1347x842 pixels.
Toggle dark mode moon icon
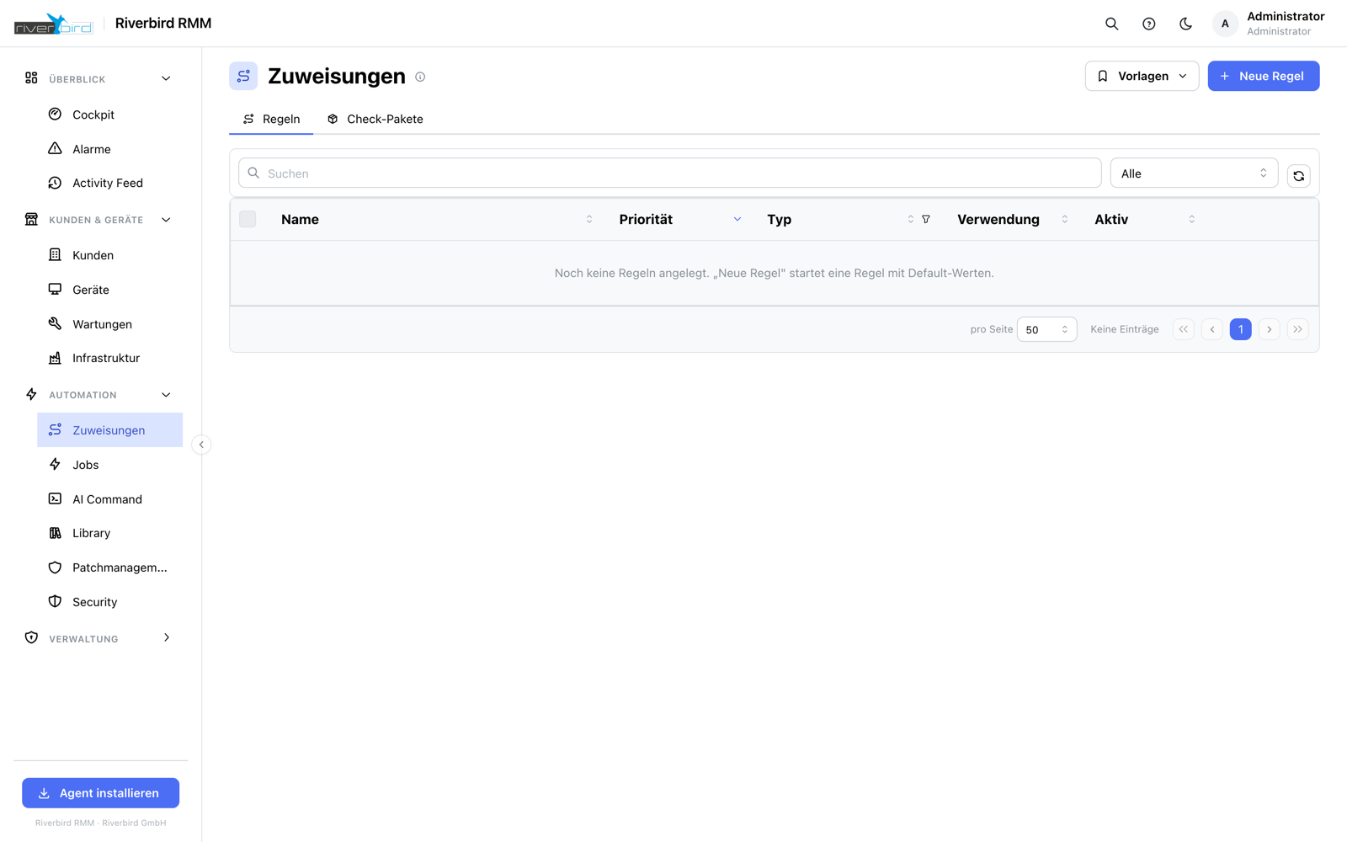pyautogui.click(x=1185, y=24)
